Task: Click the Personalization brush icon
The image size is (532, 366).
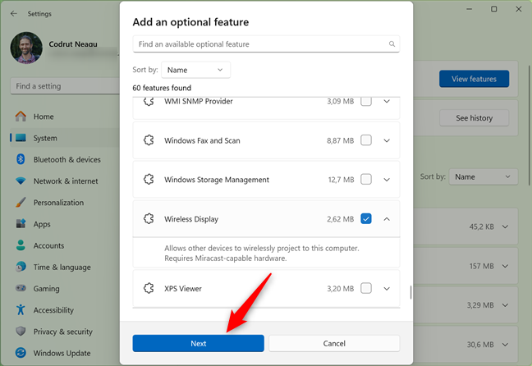Action: pyautogui.click(x=21, y=202)
